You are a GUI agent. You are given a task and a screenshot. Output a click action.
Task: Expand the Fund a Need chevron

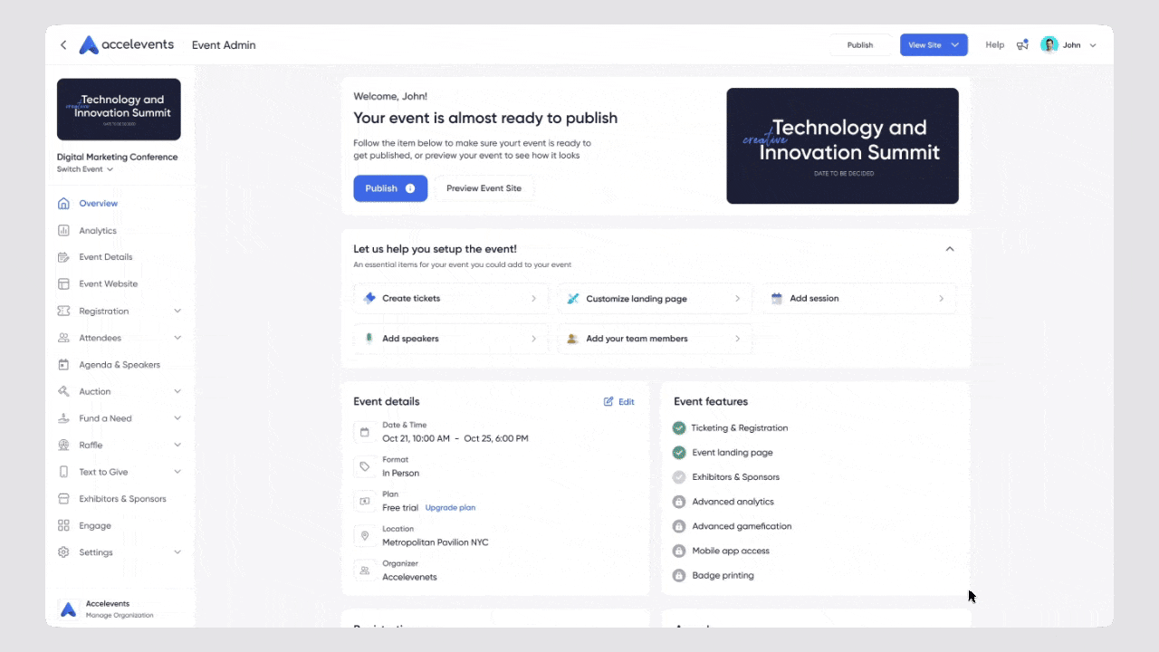click(x=177, y=418)
